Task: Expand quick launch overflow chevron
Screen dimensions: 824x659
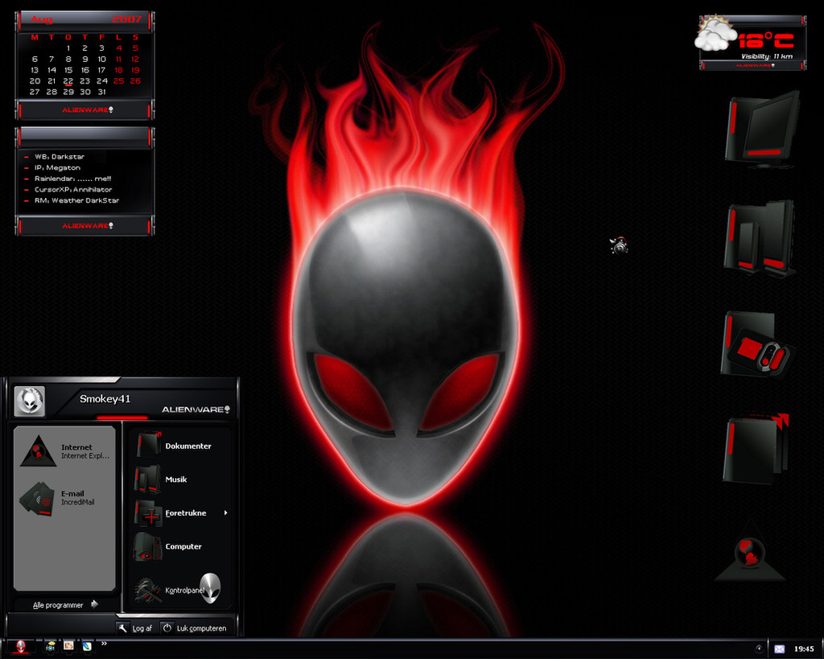Action: coord(104,643)
